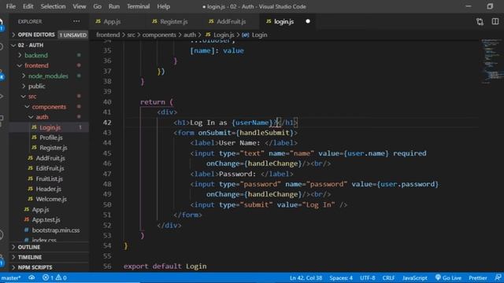This screenshot has height=283, width=504.
Task: Open AddFruit.js in the file tree
Action: pos(50,158)
